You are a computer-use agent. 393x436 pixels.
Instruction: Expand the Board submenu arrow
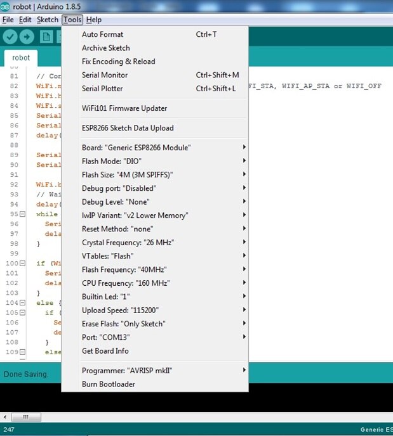point(244,148)
